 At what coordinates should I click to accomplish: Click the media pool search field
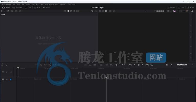pos(83,11)
